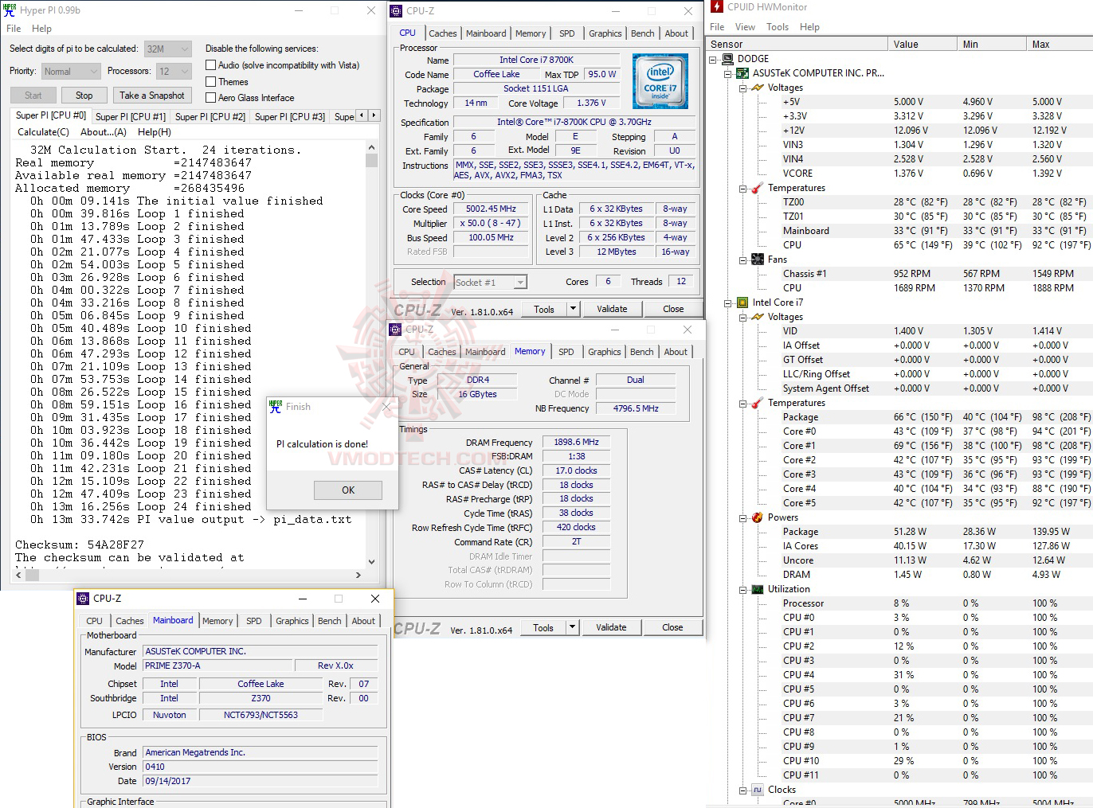Check the Aero Glass Interface option
Image resolution: width=1093 pixels, height=808 pixels.
pyautogui.click(x=210, y=97)
